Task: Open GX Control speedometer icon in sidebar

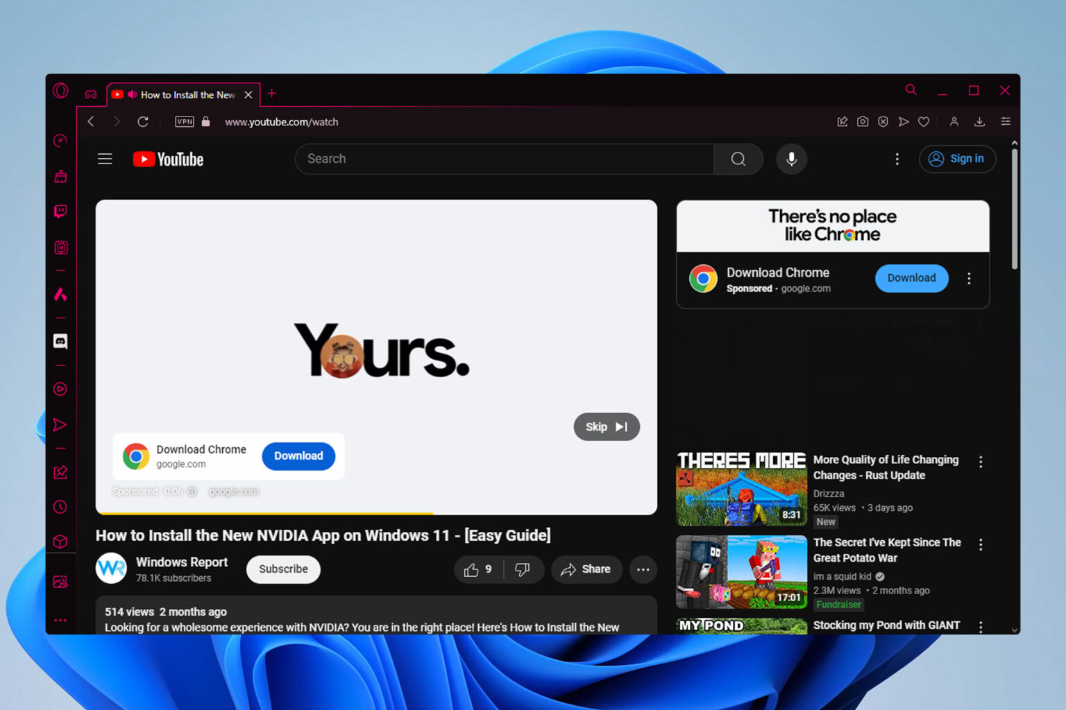Action: [x=60, y=141]
